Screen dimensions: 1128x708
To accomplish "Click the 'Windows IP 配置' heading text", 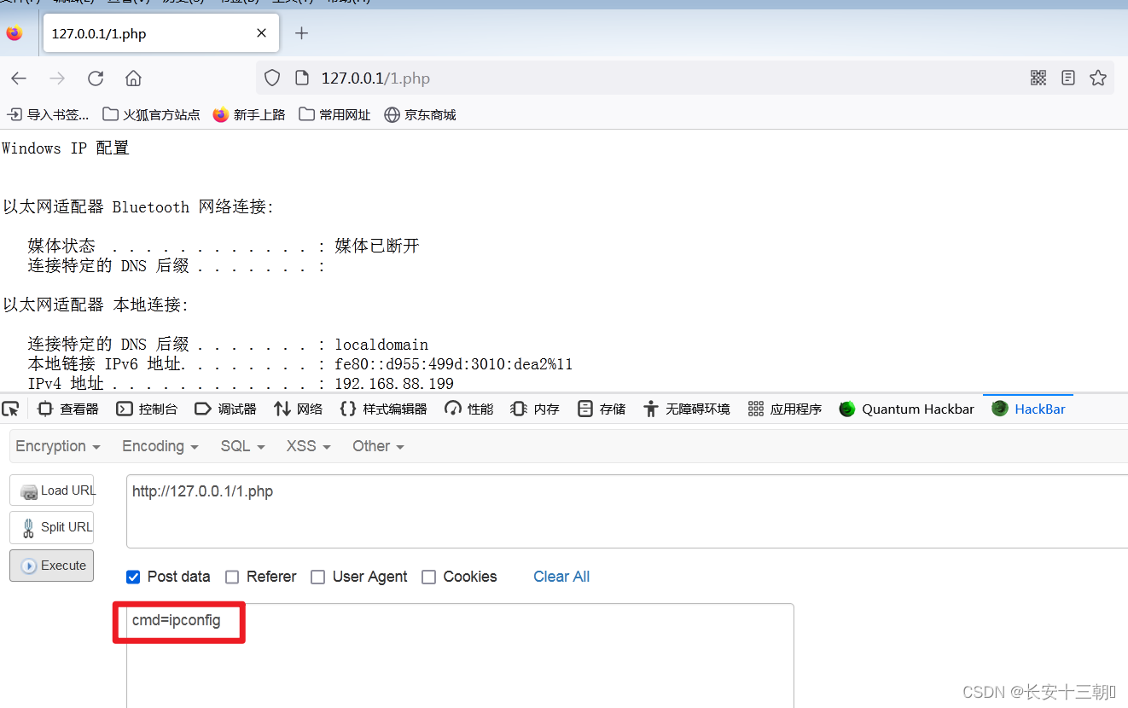I will pos(66,148).
